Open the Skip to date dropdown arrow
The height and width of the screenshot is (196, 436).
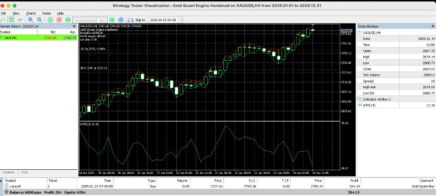pyautogui.click(x=180, y=20)
